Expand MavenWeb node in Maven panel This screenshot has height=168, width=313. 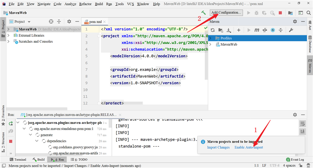pos(210,44)
